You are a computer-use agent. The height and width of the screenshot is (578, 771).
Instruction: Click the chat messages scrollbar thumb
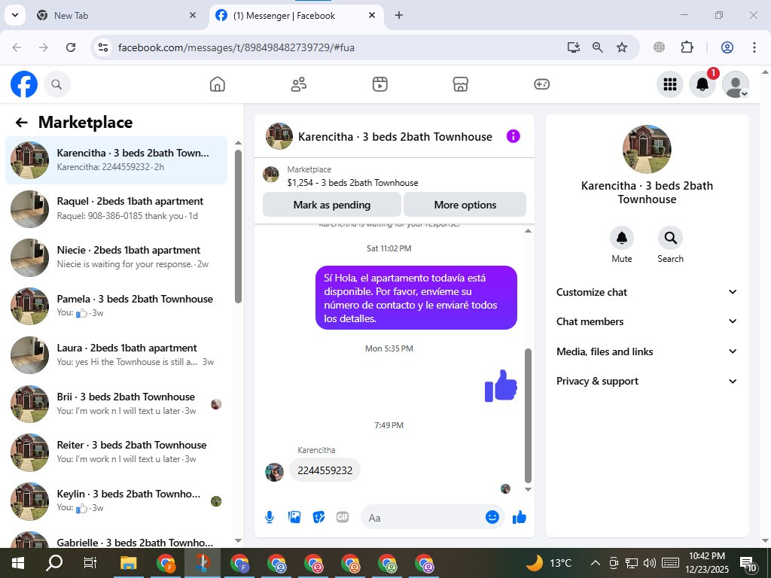[x=528, y=415]
